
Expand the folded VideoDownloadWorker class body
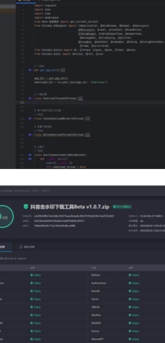click(88, 118)
